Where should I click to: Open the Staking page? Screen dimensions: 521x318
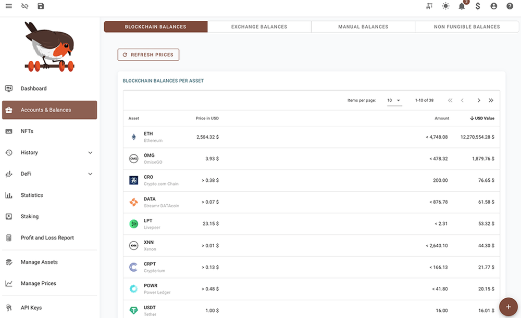tap(49, 216)
